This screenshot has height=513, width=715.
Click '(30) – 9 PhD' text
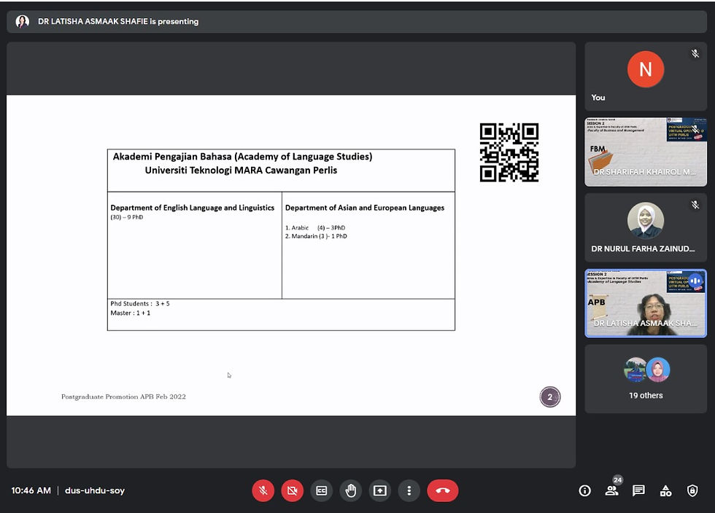coord(127,217)
